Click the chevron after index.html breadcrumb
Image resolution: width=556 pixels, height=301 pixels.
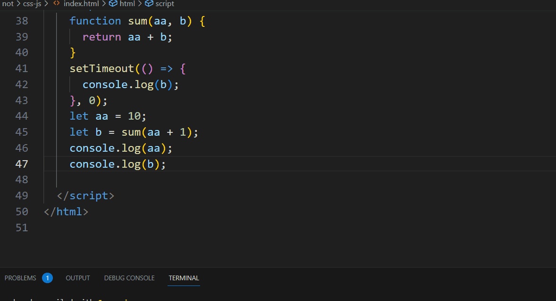(x=104, y=4)
